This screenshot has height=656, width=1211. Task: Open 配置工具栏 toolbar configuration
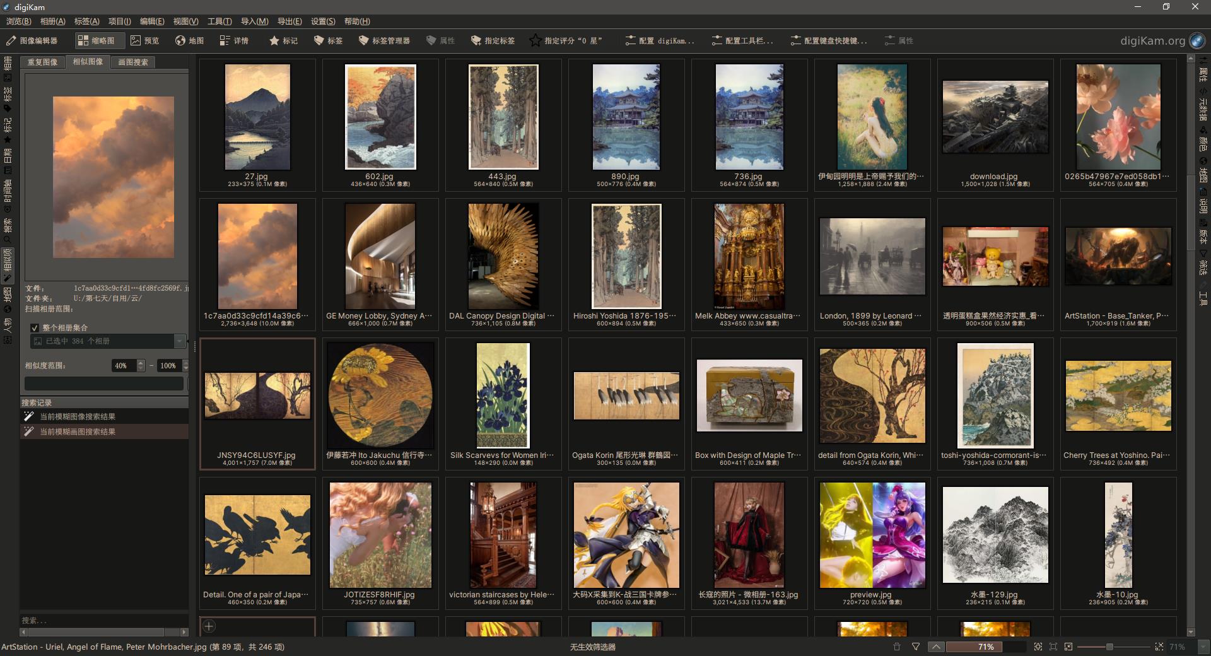(742, 40)
